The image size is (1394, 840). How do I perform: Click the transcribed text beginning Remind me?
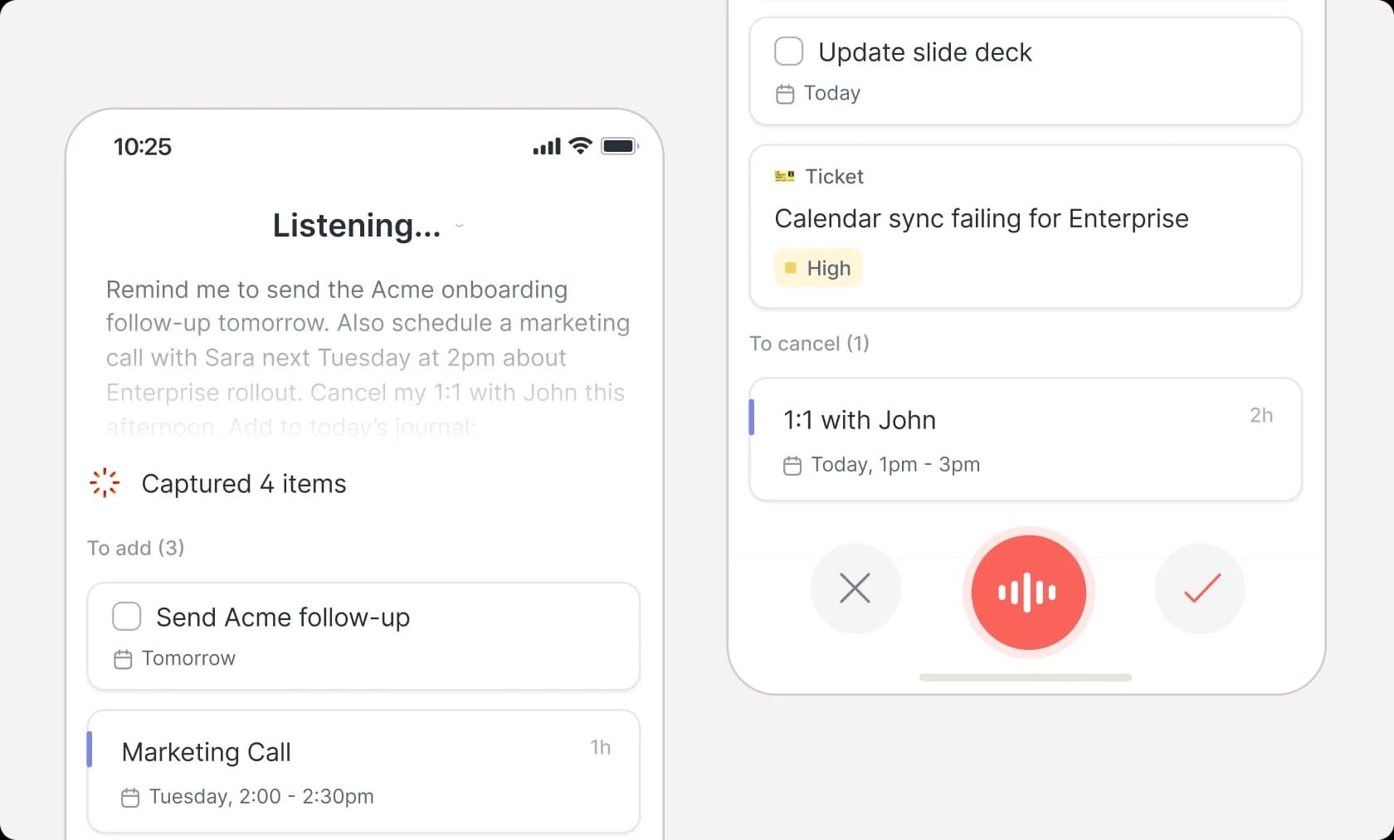coord(368,358)
